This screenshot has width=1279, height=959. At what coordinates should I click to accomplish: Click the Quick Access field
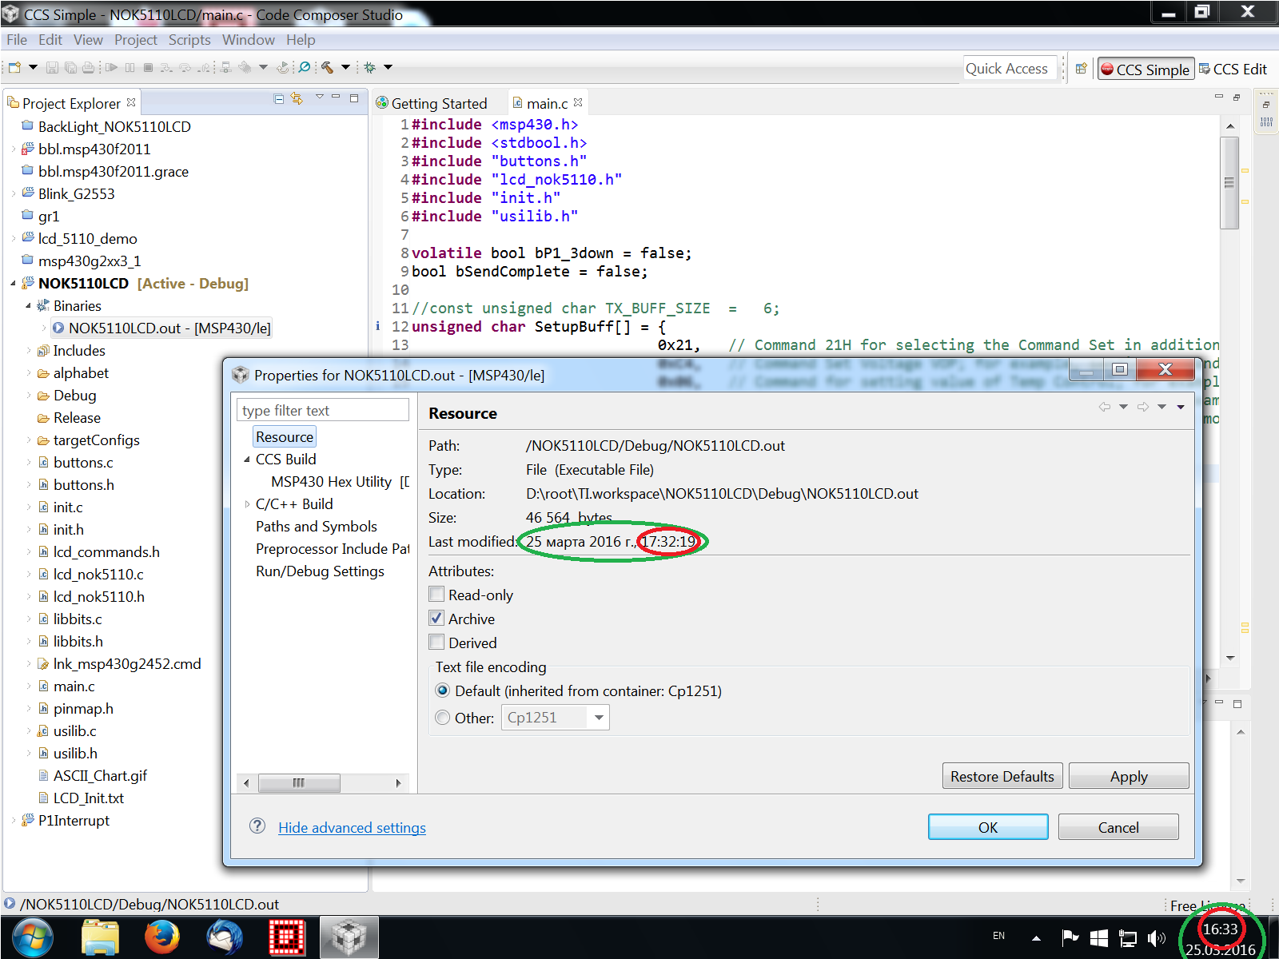1010,69
